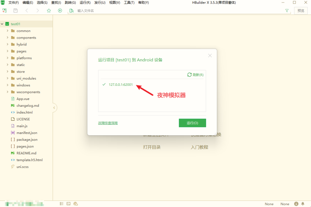This screenshot has width=311, height=207.
Task: Expand the platforms folder
Action: (8, 58)
